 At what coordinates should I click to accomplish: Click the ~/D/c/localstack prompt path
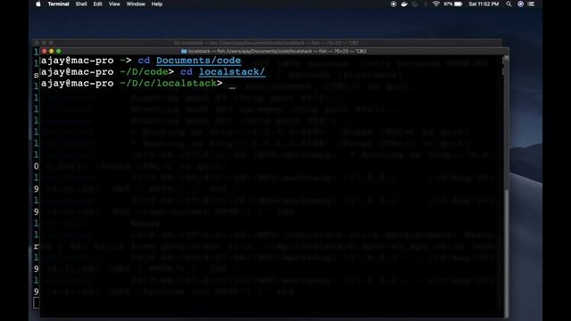pos(169,83)
